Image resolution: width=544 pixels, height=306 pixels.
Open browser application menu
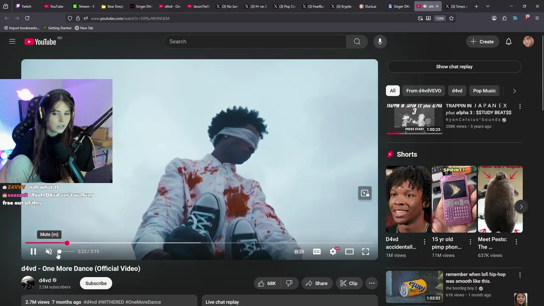(x=537, y=18)
